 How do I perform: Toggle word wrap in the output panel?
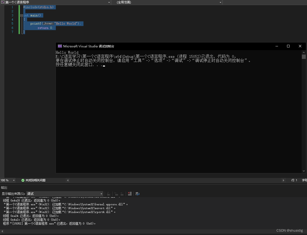(137, 194)
